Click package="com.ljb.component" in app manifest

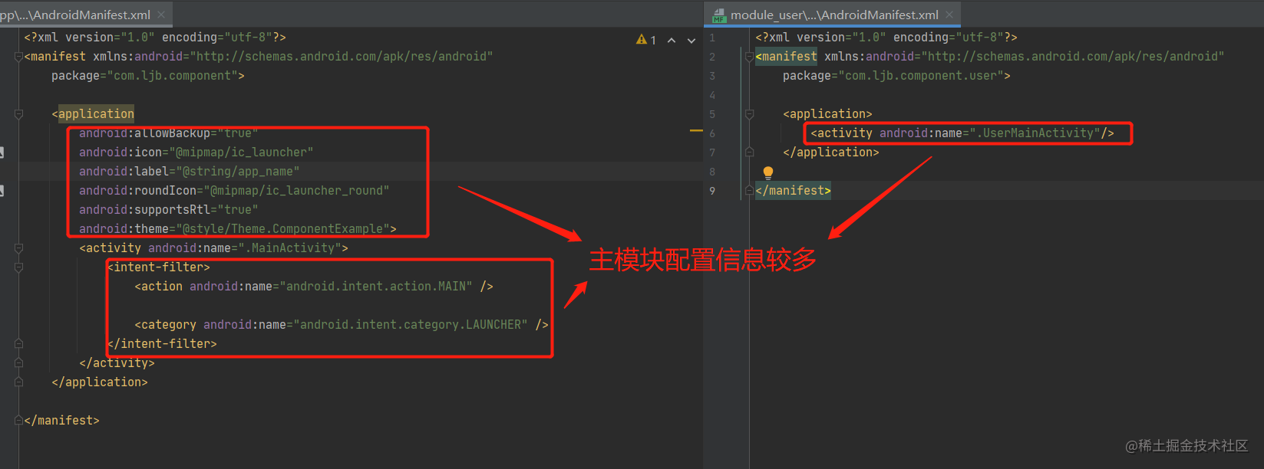point(147,76)
